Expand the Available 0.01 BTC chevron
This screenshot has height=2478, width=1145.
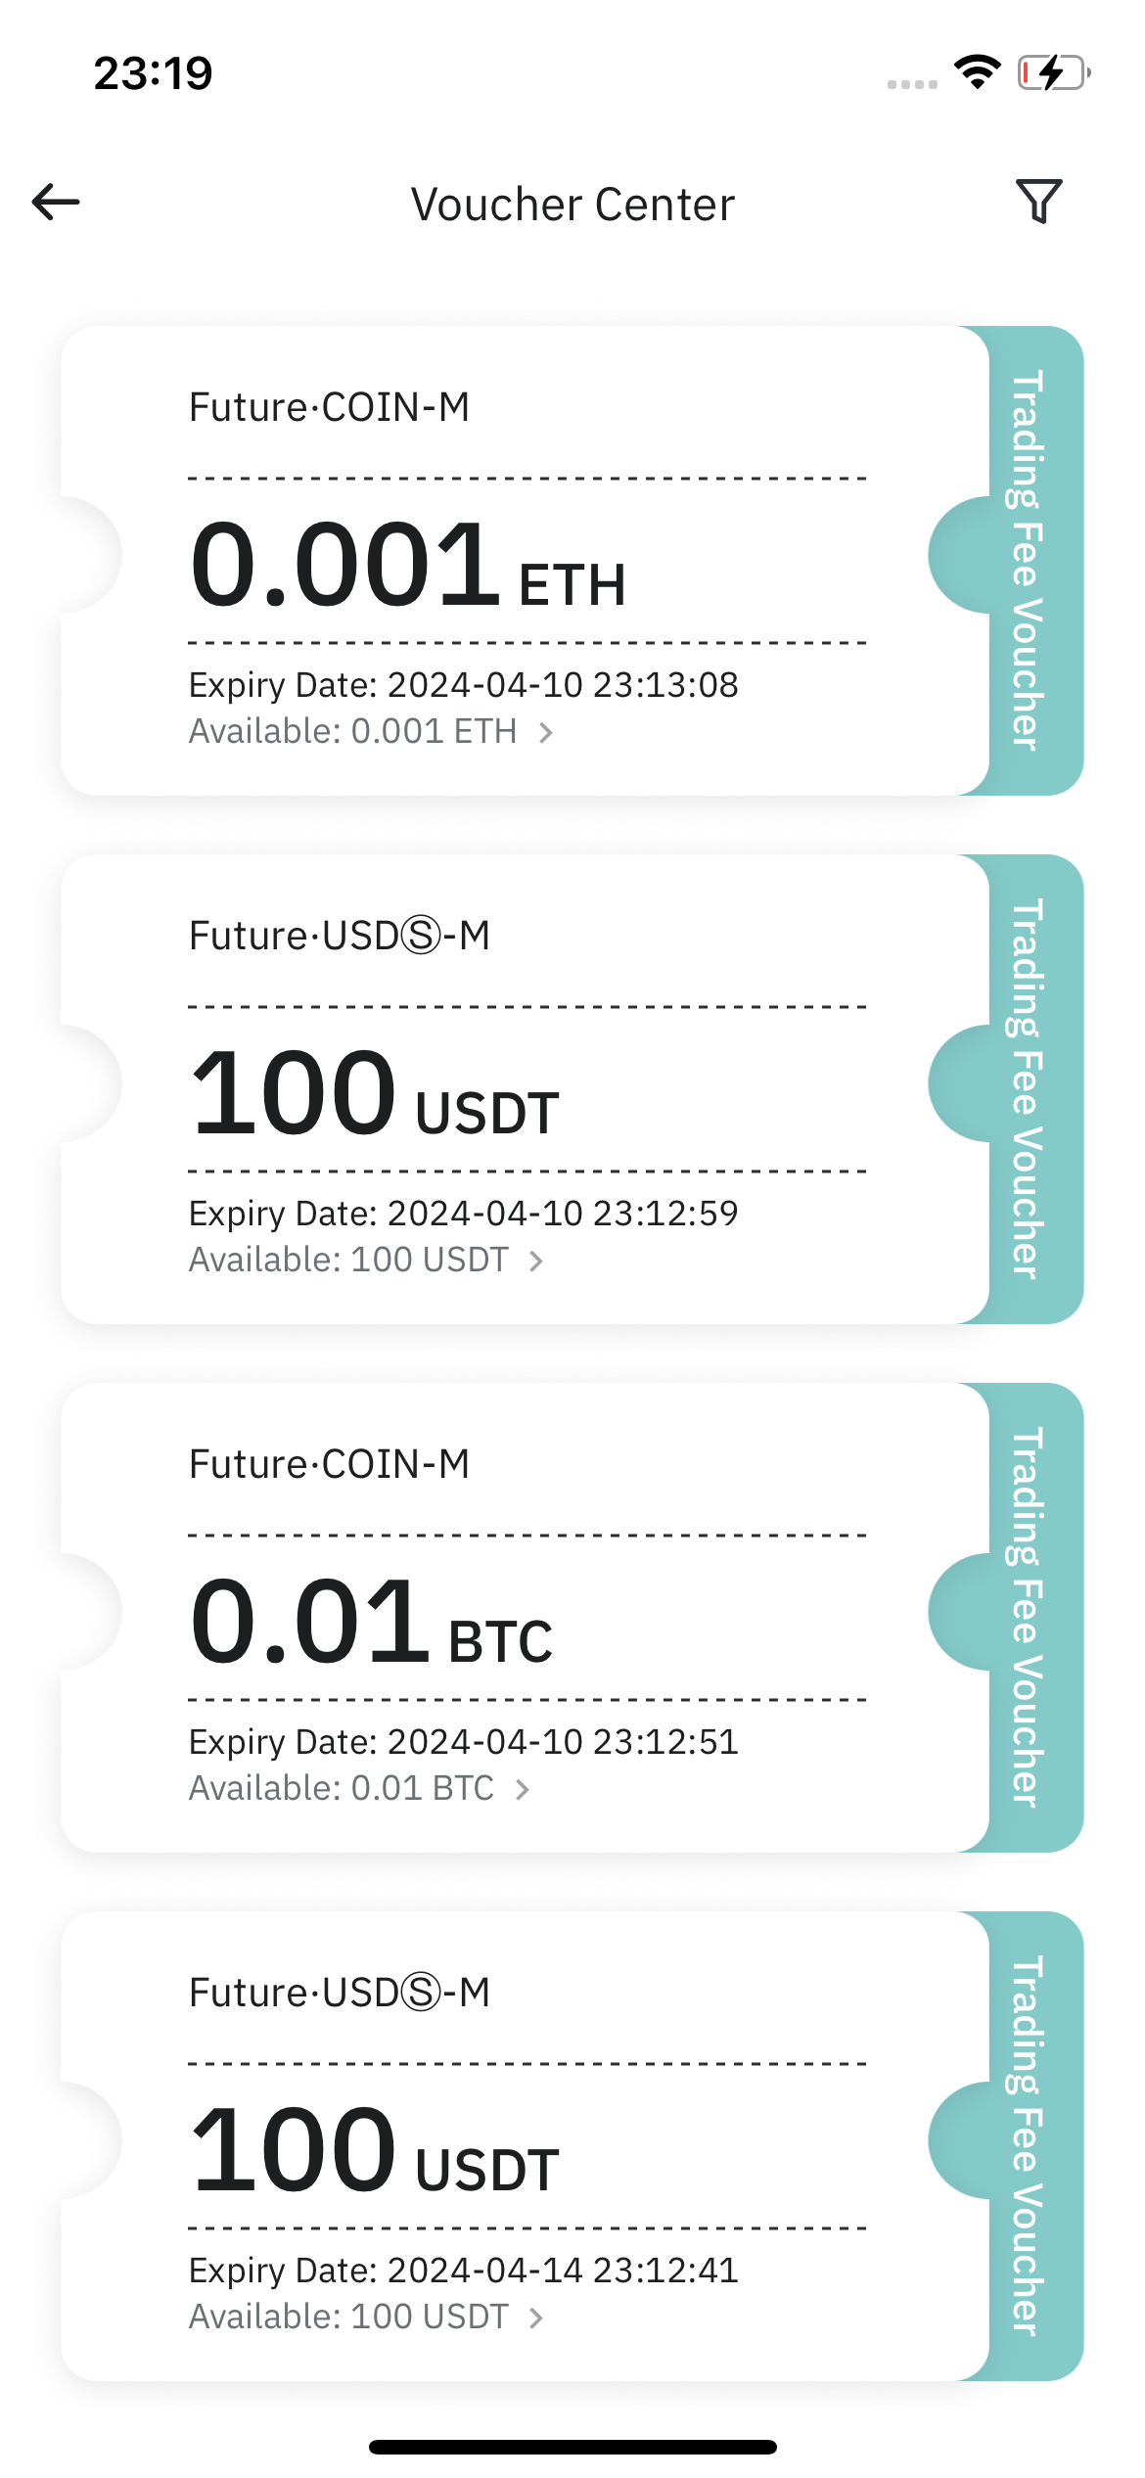pos(523,1789)
